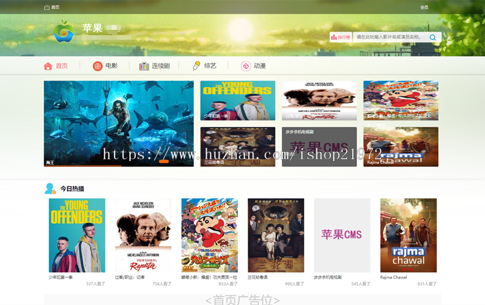Open the Reporter poster in 今日热播
This screenshot has height=305, width=485.
[x=143, y=235]
